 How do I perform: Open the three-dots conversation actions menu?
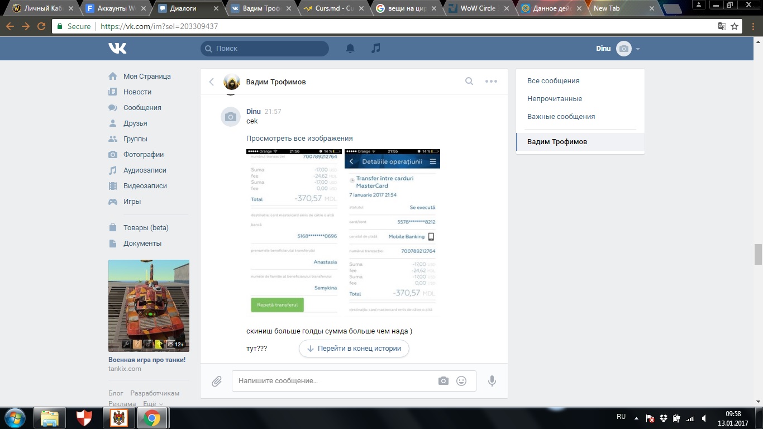tap(491, 82)
